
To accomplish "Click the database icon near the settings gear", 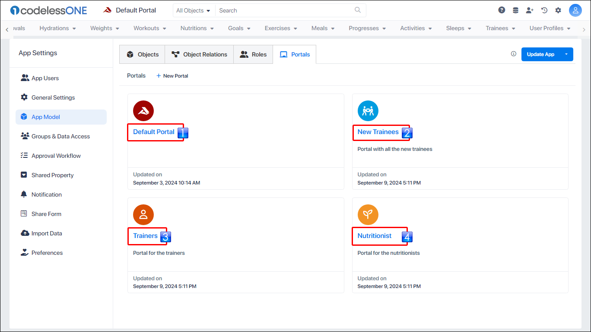I will tap(515, 9).
